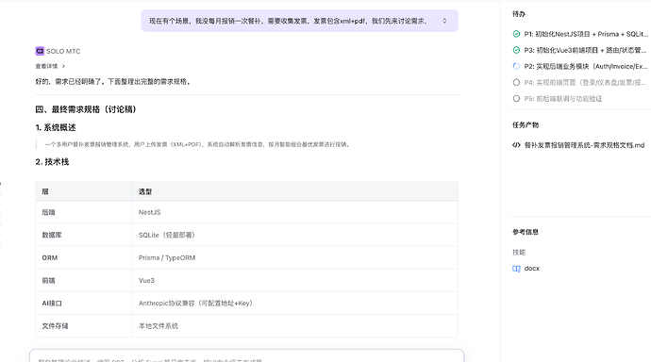651x362 pixels.
Task: Click the SOLO MTC agent name
Action: (x=63, y=52)
